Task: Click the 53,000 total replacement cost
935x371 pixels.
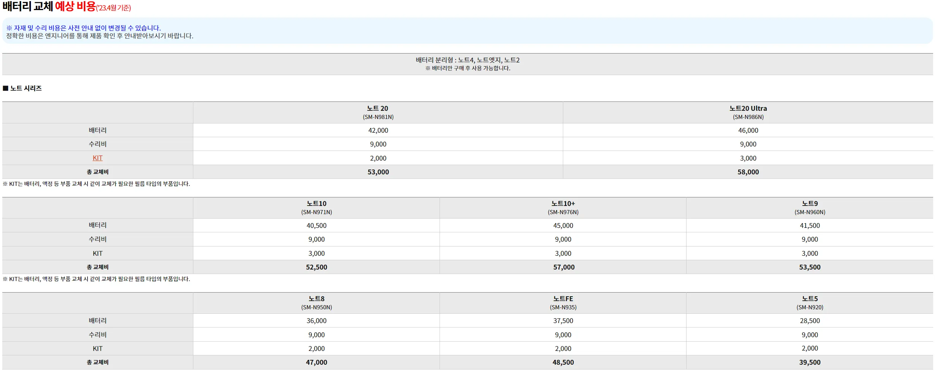Action: (x=378, y=172)
